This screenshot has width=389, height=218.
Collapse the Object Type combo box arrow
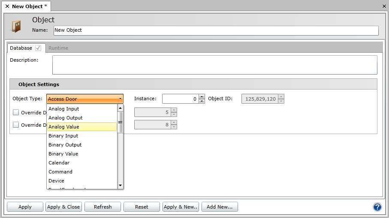point(120,99)
